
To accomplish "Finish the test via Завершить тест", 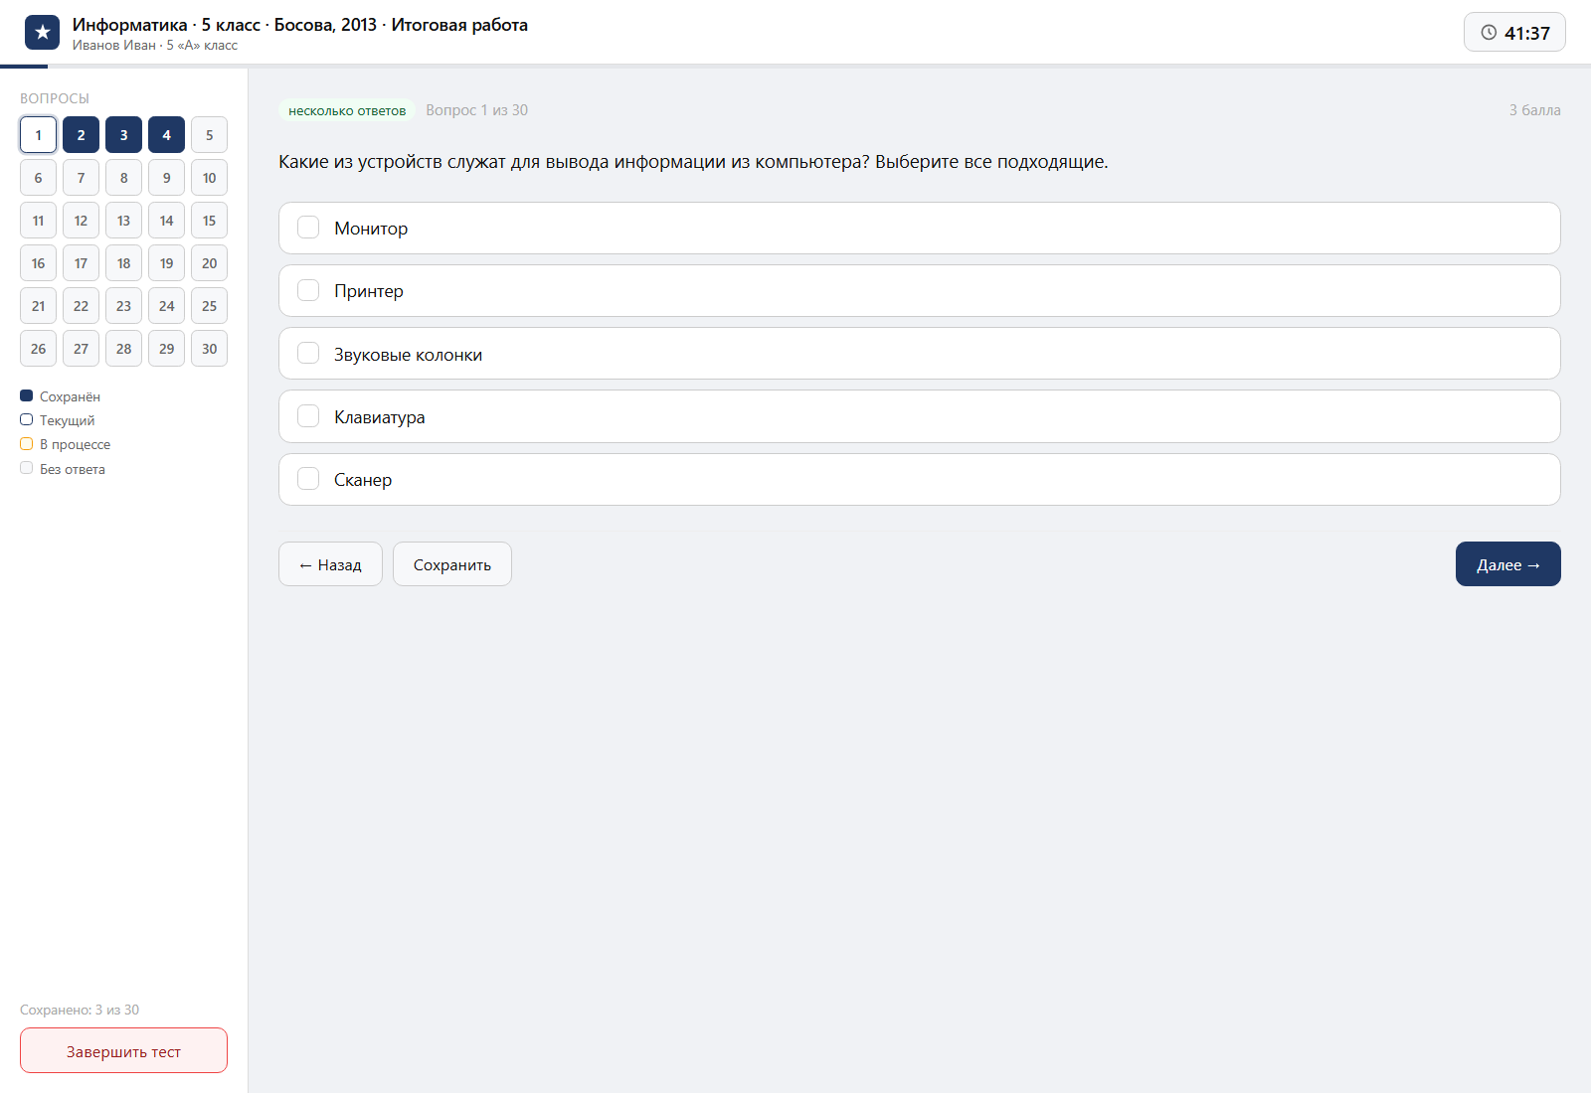I will point(123,1050).
